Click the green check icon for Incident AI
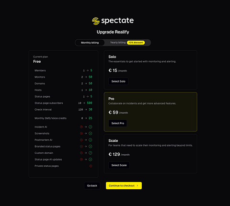The width and height of the screenshot is (230, 206). [x=90, y=127]
